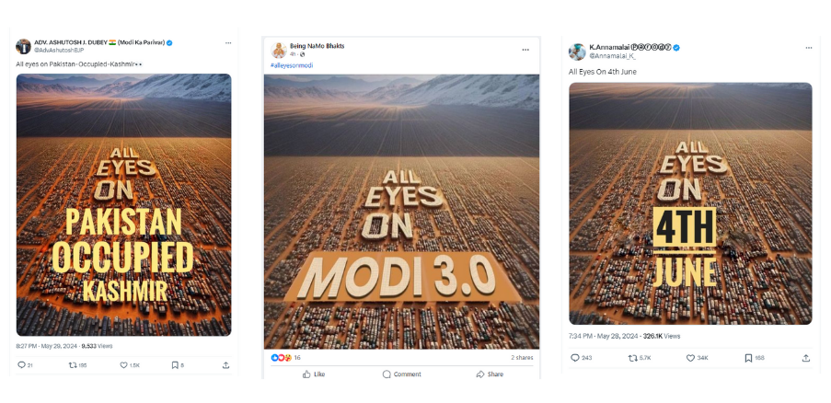Open more options on Annamalai's tweet

tap(806, 49)
